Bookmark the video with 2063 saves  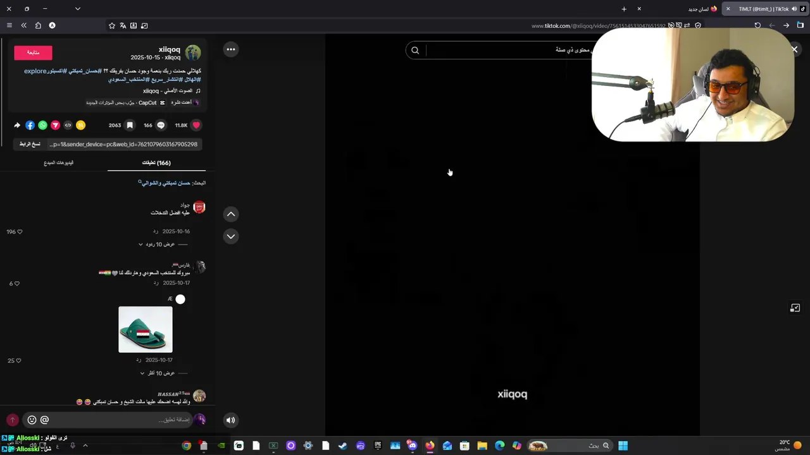click(130, 125)
